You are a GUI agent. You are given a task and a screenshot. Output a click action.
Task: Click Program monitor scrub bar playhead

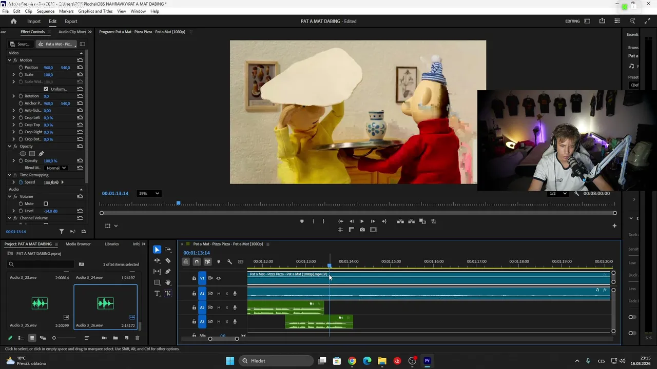[179, 203]
